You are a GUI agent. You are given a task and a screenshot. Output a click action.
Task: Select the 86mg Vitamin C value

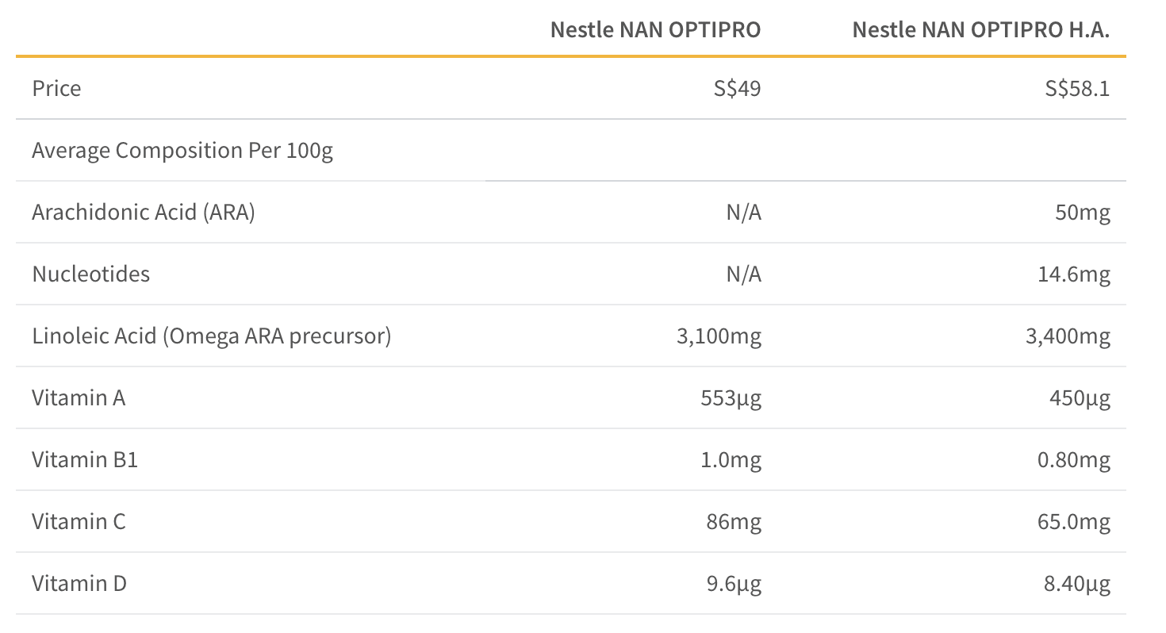(734, 522)
